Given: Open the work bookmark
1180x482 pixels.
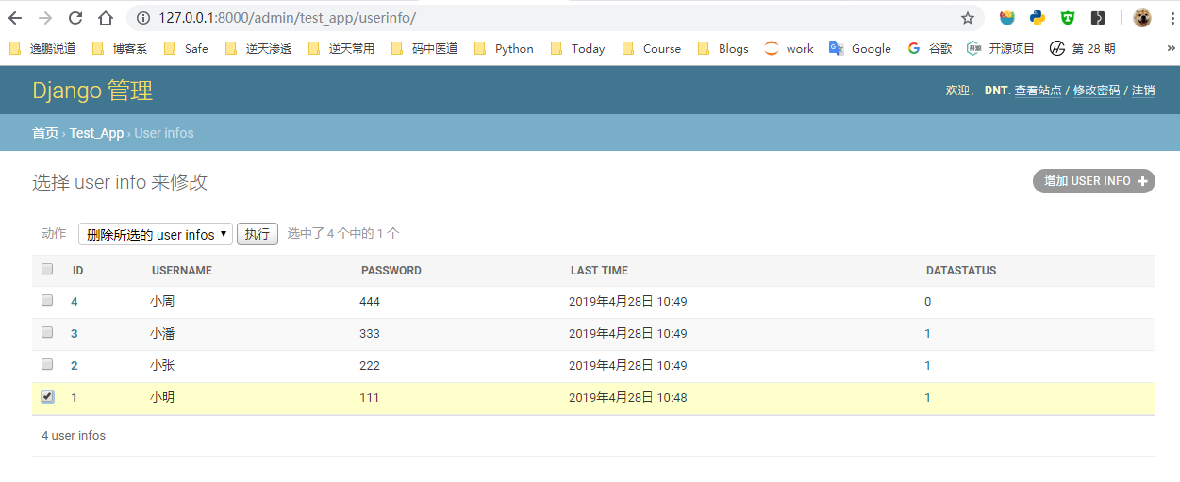Looking at the screenshot, I should pyautogui.click(x=789, y=48).
